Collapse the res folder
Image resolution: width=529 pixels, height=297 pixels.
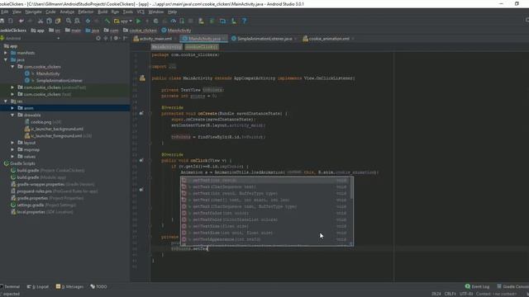(x=6, y=101)
